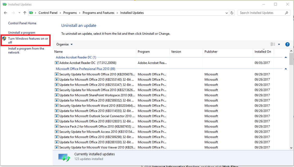Viewport: 294px width, 167px height.
Task: Click Programs in address breadcrumb
Action: click(70, 13)
